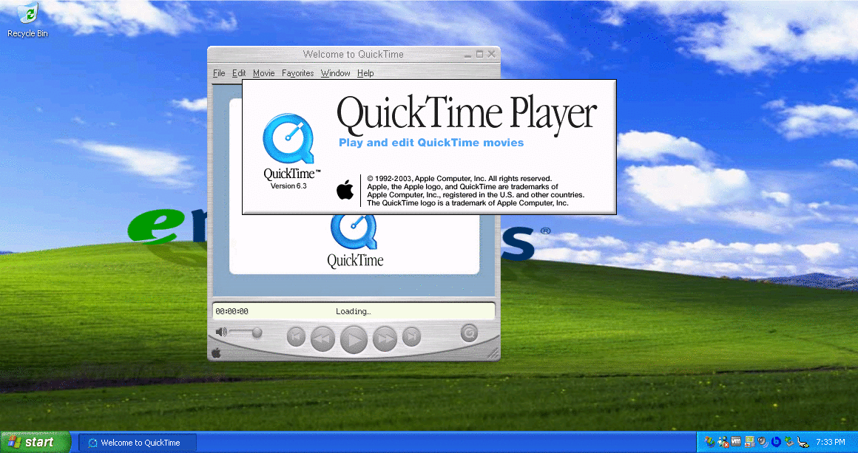858x453 pixels.
Task: Click the rewind button
Action: pyautogui.click(x=322, y=338)
